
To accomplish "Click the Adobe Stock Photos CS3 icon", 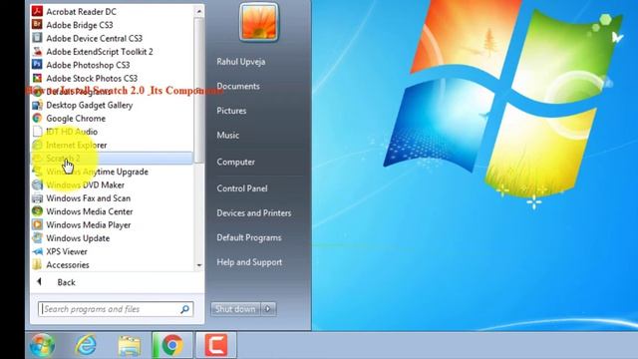I will pos(37,78).
